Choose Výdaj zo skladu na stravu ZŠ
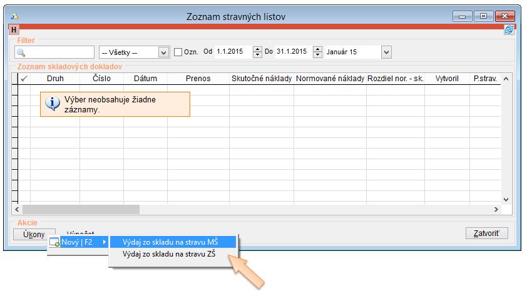The height and width of the screenshot is (294, 527). [x=172, y=255]
